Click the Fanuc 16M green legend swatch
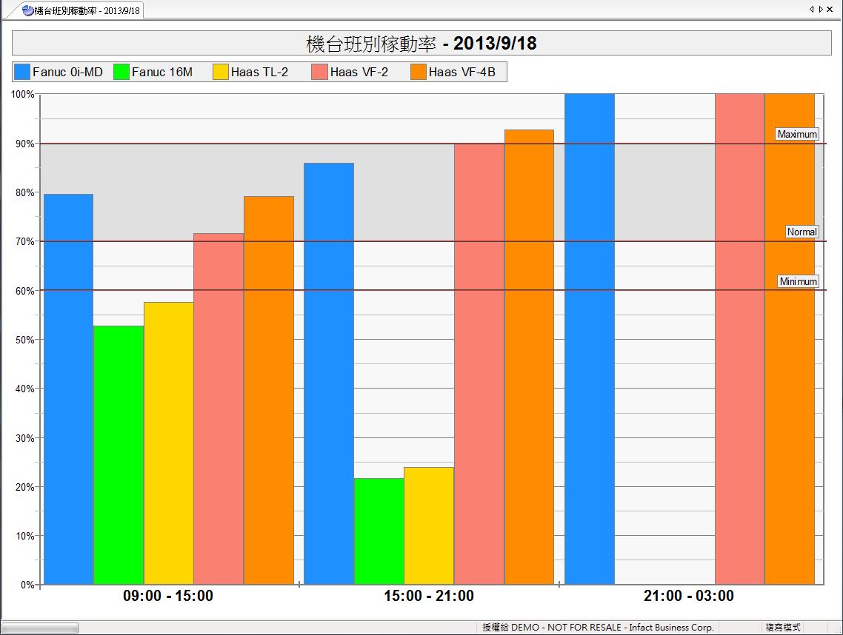The height and width of the screenshot is (635, 843). 121,72
